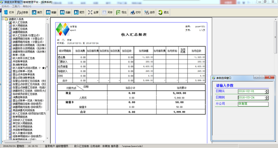278x148 pixels.
Task: Select 营业点帐单一览表 in the tree
Action: click(x=22, y=71)
